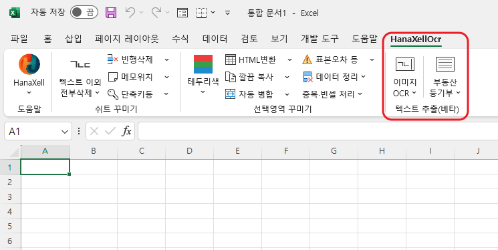498x250 pixels.
Task: Click the Excel app icon in title bar
Action: click(15, 13)
